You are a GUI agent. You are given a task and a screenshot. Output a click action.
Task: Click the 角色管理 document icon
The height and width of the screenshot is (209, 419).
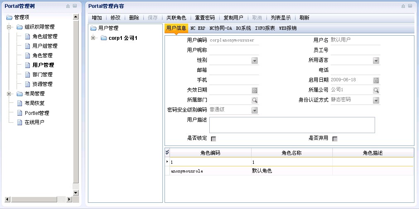click(x=27, y=56)
